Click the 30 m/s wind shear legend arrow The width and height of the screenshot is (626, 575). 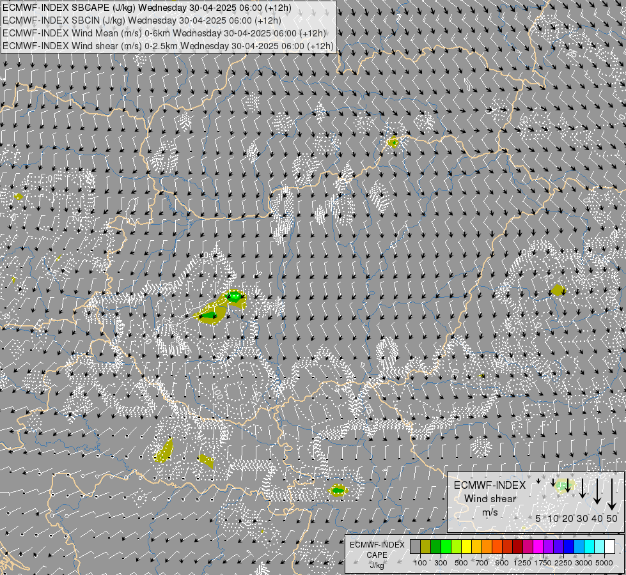click(583, 488)
